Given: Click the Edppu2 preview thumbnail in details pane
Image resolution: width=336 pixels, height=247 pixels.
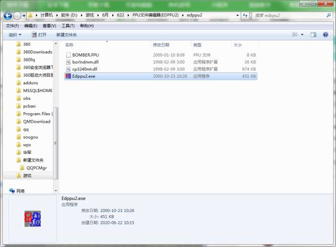Looking at the screenshot, I should 33,219.
